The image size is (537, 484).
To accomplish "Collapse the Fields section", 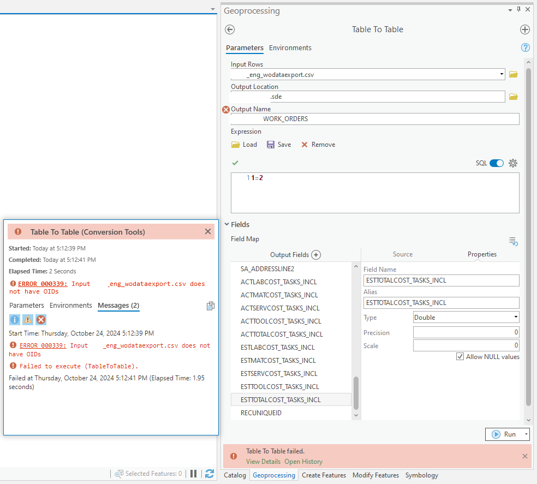I will point(227,224).
